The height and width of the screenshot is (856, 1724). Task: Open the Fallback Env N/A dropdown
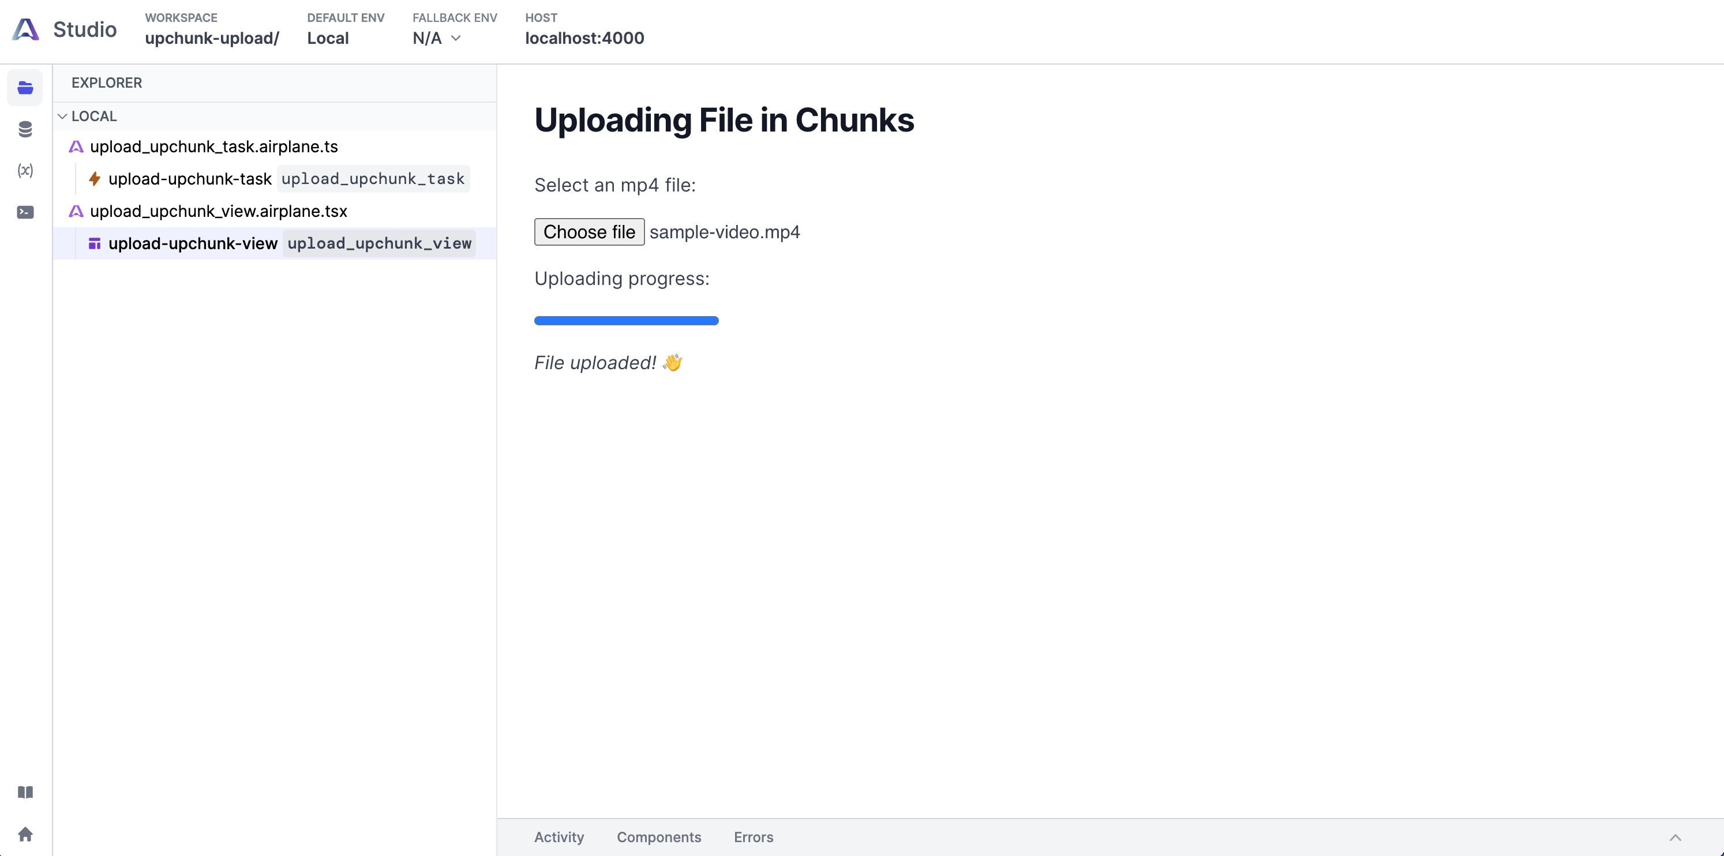[436, 38]
